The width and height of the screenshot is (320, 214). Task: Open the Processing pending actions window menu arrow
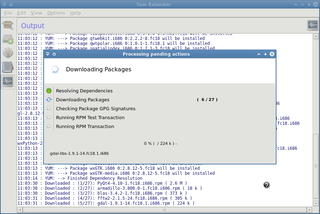[x=47, y=54]
